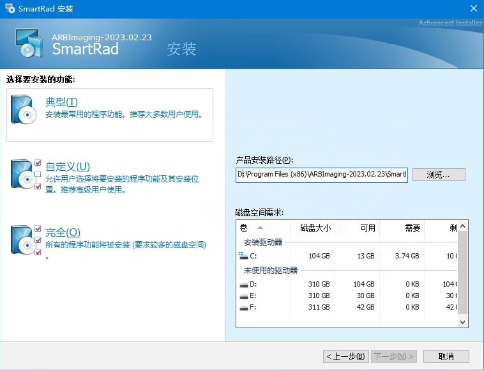Click the 未使用的驱动器 group header

[x=270, y=271]
